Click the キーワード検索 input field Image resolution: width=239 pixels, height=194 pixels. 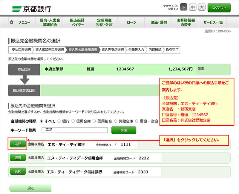[75, 130]
